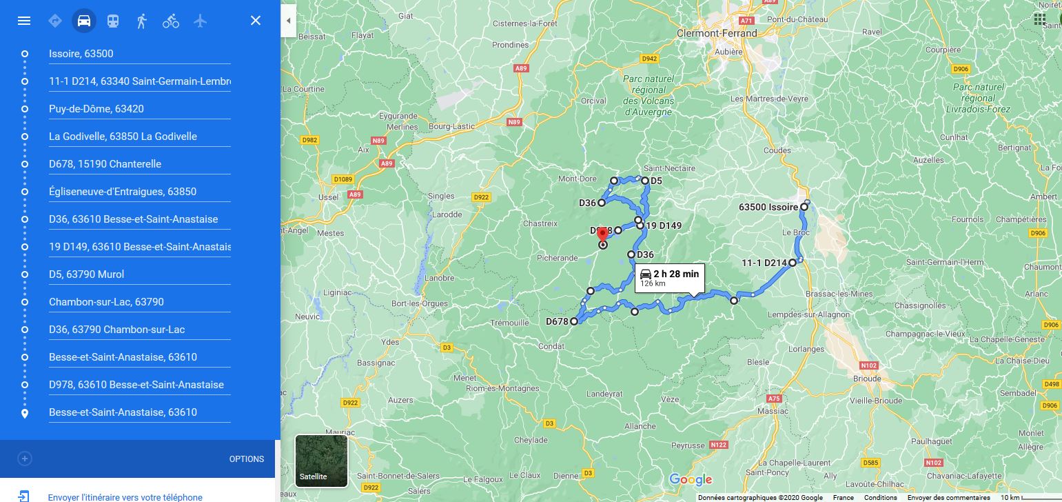Close the directions panel

pos(256,21)
